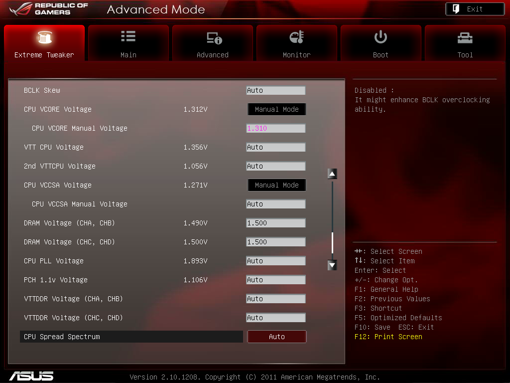Click the Exit button
The width and height of the screenshot is (510, 383).
[x=475, y=9]
